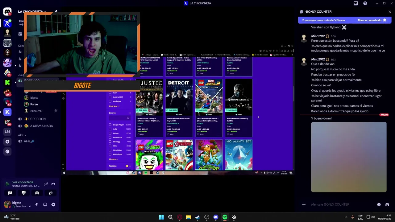Collapse the AFK category
This screenshot has height=222, width=395.
[22, 135]
